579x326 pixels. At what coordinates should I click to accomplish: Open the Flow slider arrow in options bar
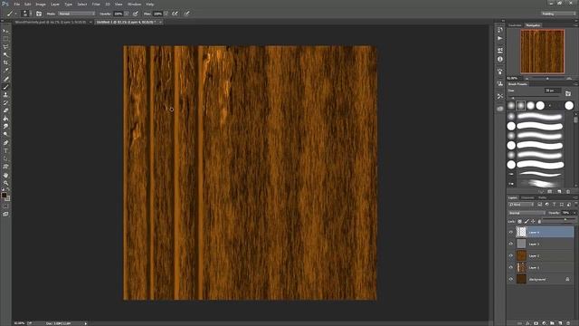(x=166, y=14)
